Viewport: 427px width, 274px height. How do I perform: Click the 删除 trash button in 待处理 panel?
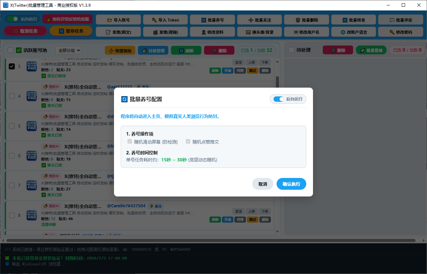tap(338, 50)
